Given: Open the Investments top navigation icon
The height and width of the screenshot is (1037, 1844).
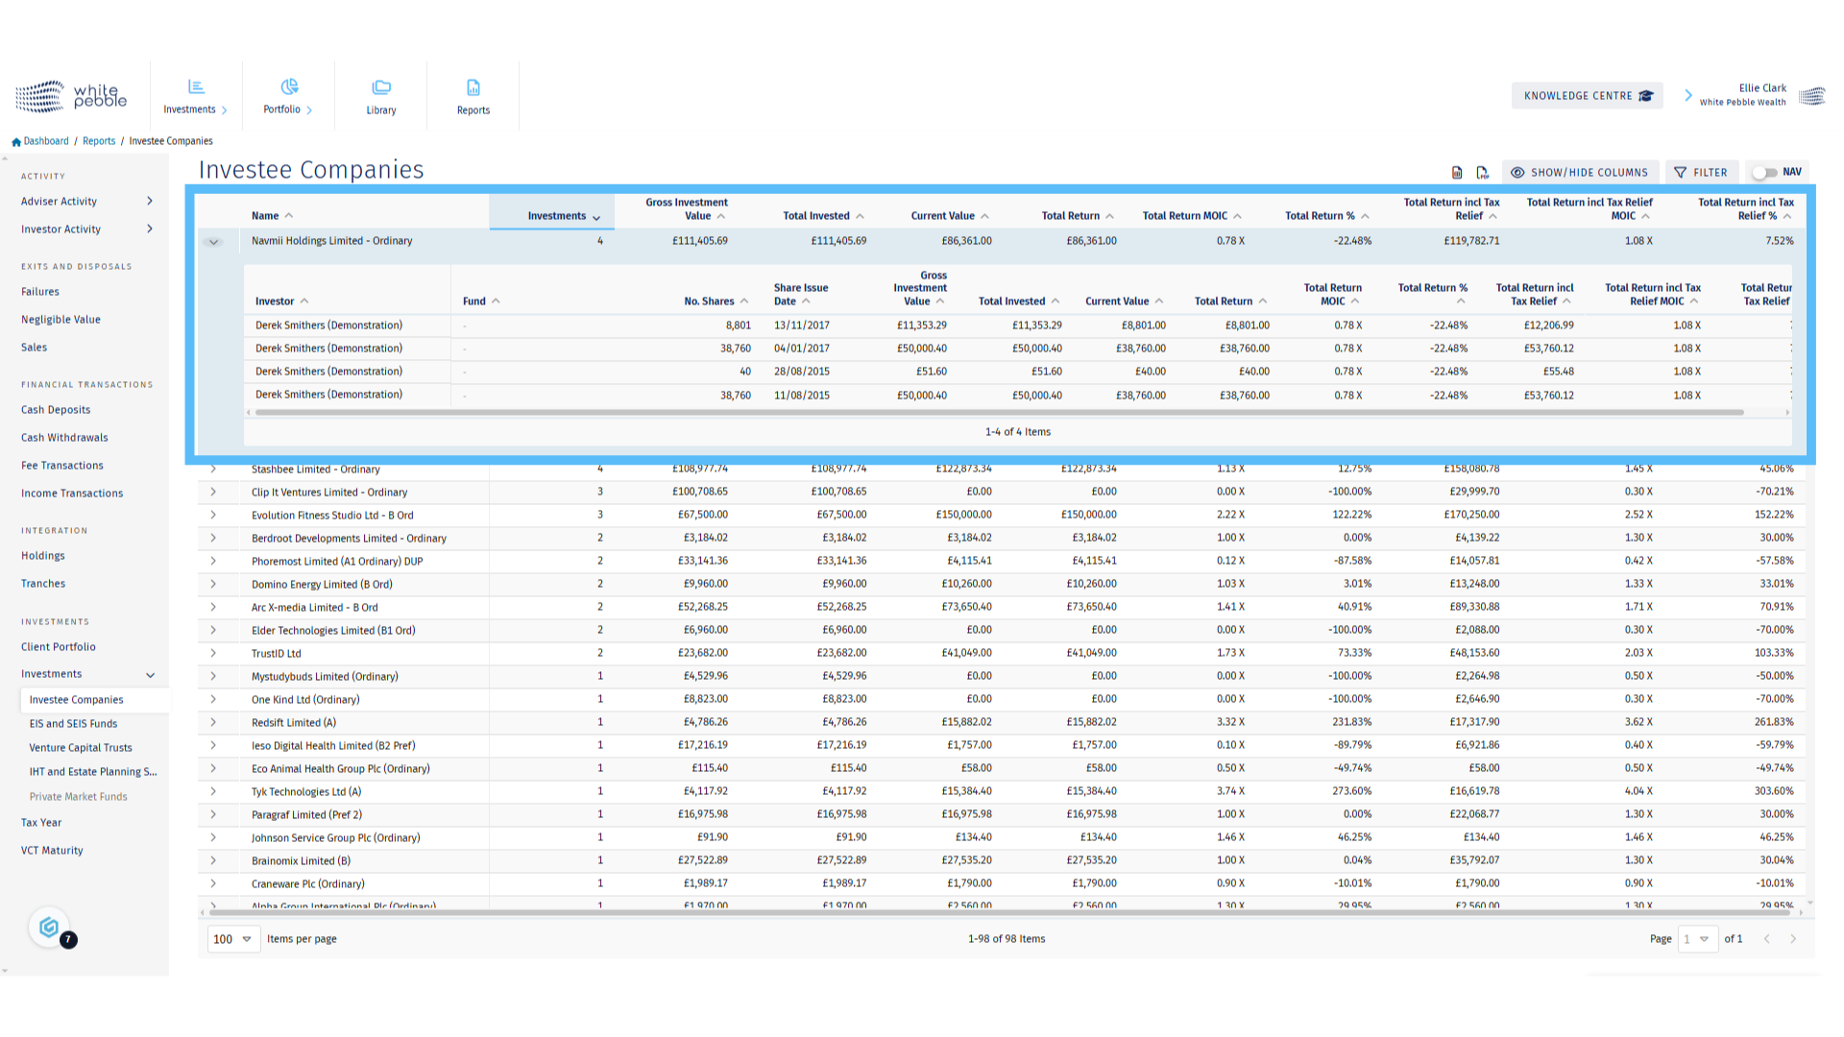Looking at the screenshot, I should (x=196, y=87).
